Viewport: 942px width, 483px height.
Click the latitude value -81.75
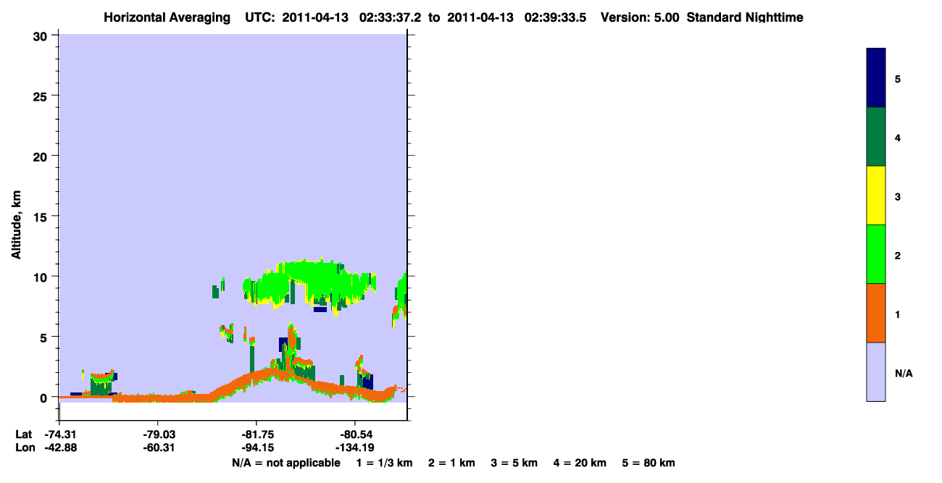(x=257, y=434)
